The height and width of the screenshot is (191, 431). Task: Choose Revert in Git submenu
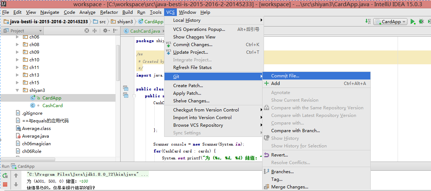point(316,155)
